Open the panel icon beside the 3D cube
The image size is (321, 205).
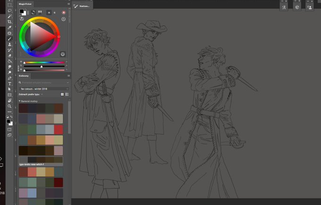pos(310,8)
